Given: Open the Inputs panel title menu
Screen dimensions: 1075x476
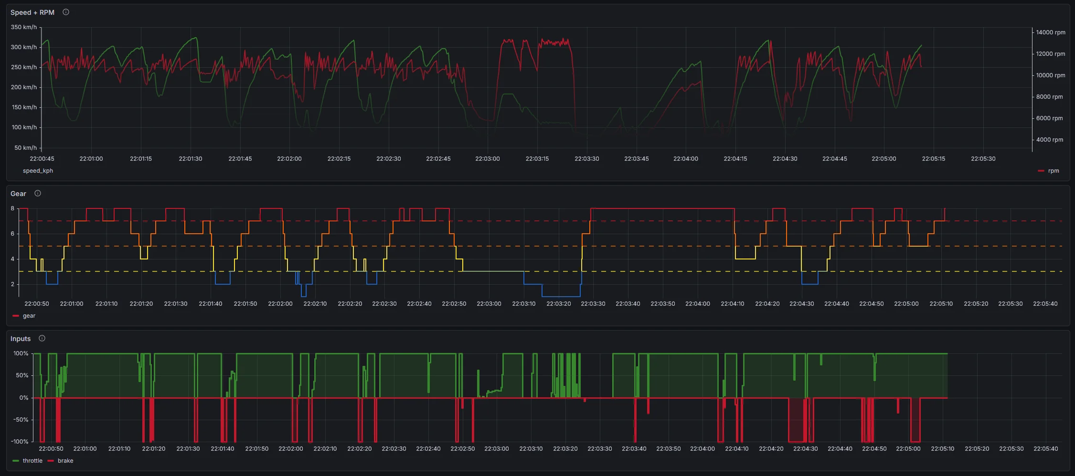Looking at the screenshot, I should click(x=21, y=339).
